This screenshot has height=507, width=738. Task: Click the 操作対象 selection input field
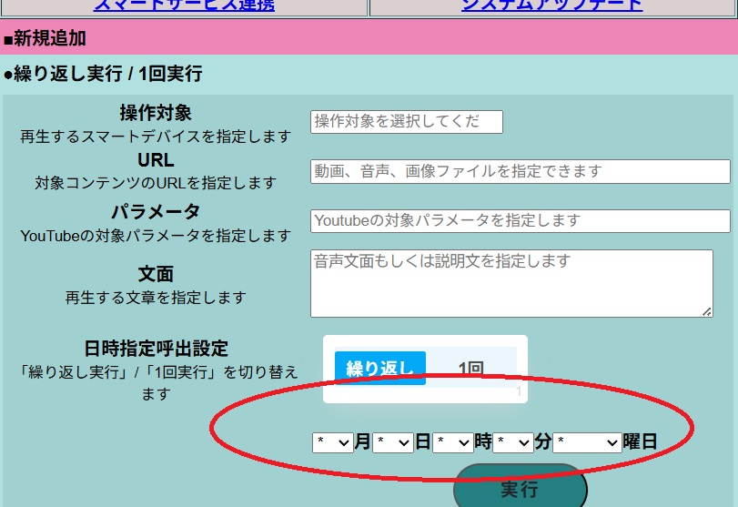click(x=406, y=122)
